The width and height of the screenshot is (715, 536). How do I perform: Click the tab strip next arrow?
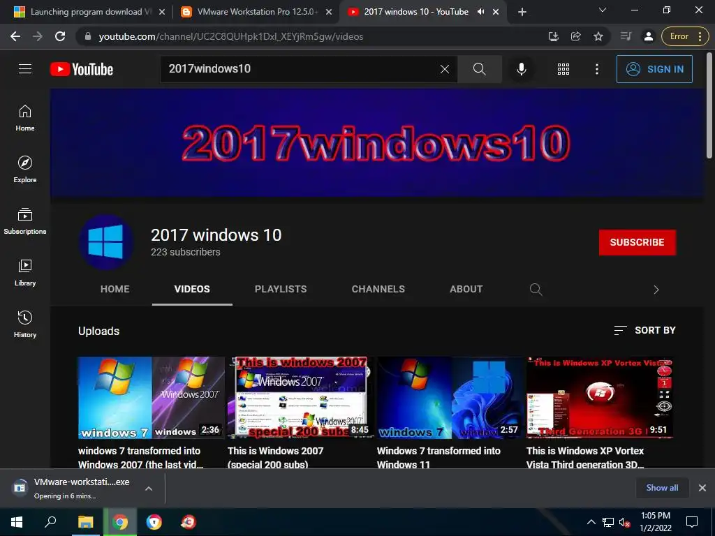656,290
